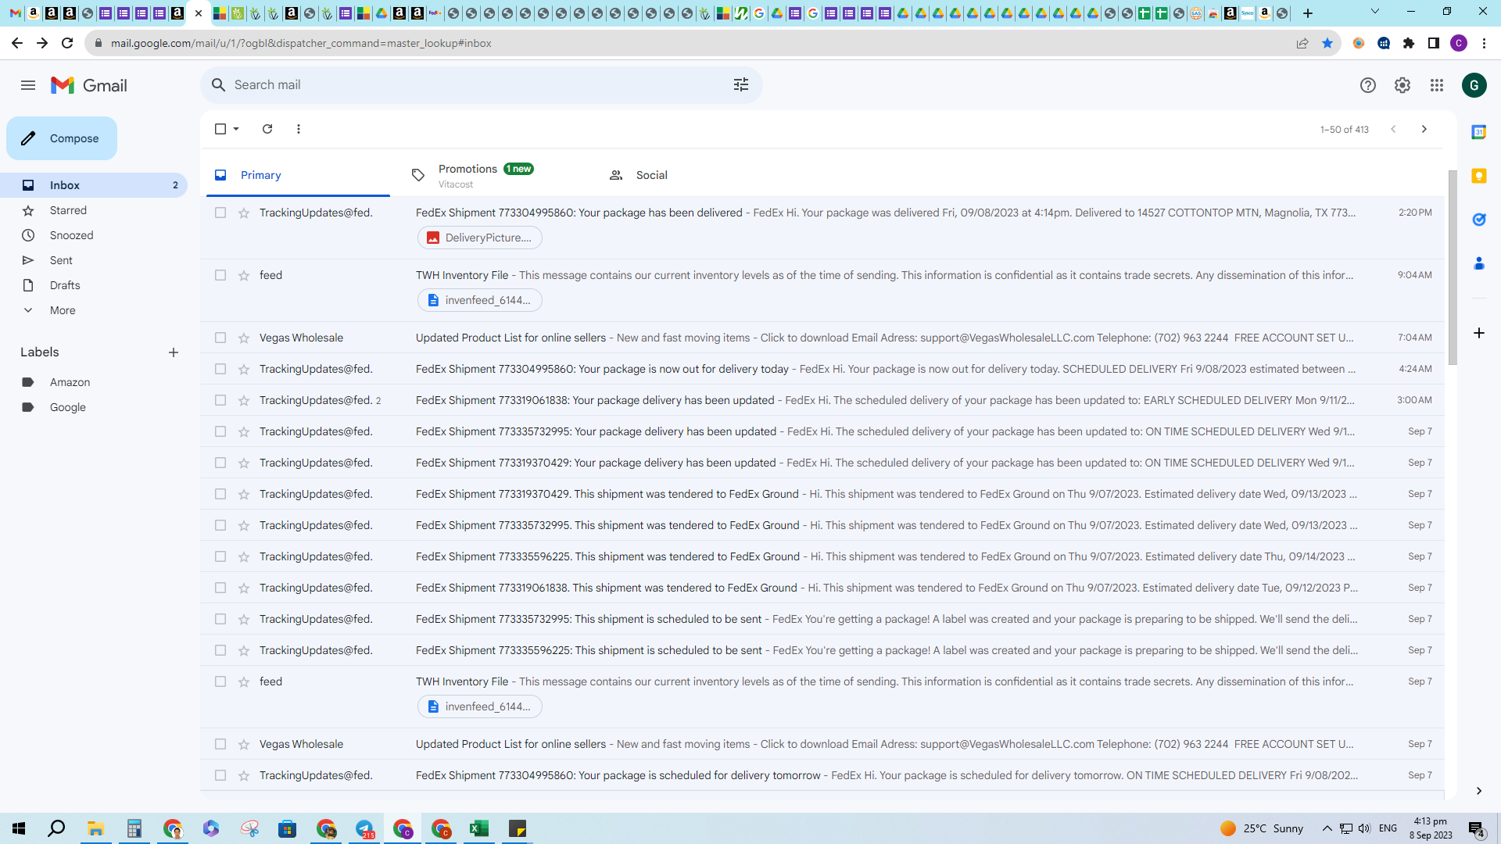Open Chrome three-dot menu
The width and height of the screenshot is (1501, 844).
[x=1484, y=43]
